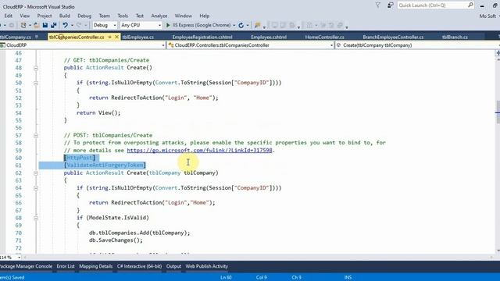Open the Test menu
This screenshot has height=281, width=500.
(140, 16)
